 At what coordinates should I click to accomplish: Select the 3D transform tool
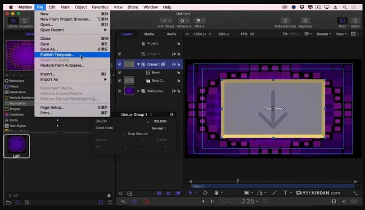[205, 193]
